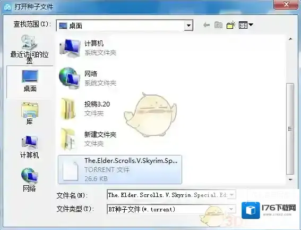301x230 pixels.
Task: Open Network (网络) in the places sidebar
Action: click(29, 180)
